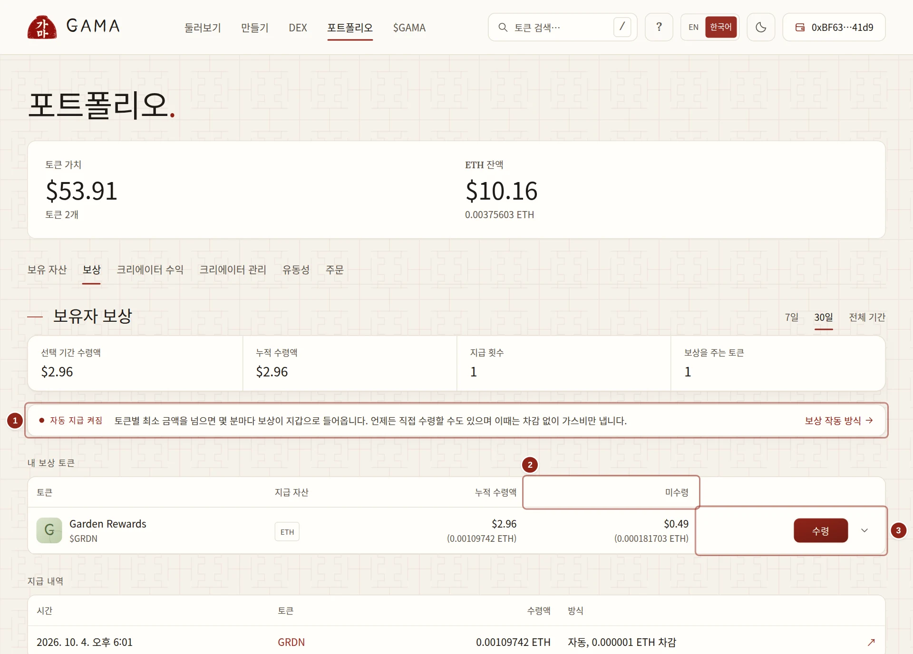The width and height of the screenshot is (913, 654).
Task: Switch to the 유동성 tab
Action: click(x=296, y=269)
